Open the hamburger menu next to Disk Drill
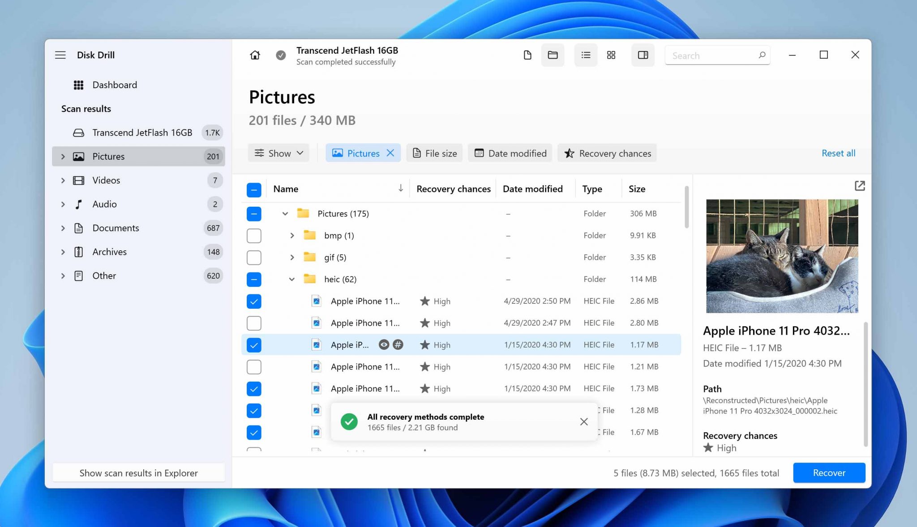The height and width of the screenshot is (527, 917). [x=60, y=55]
